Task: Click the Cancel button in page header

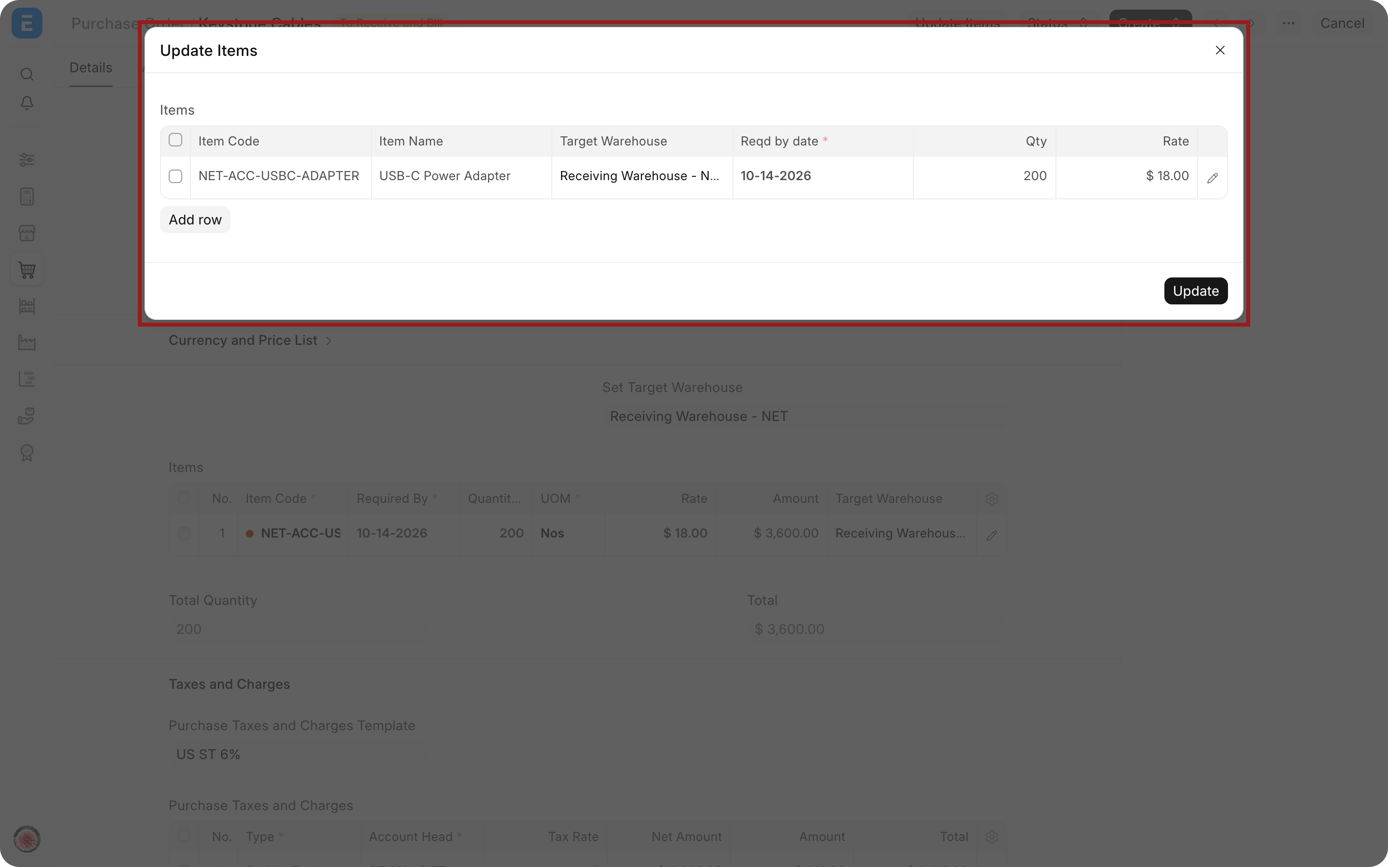Action: coord(1342,24)
